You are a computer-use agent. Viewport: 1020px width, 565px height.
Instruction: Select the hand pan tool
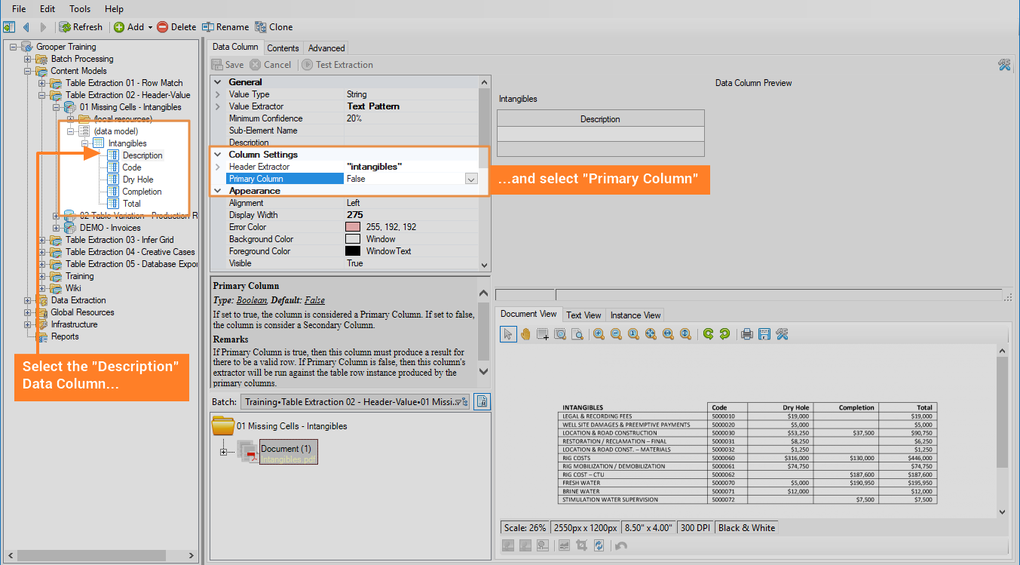(x=525, y=334)
